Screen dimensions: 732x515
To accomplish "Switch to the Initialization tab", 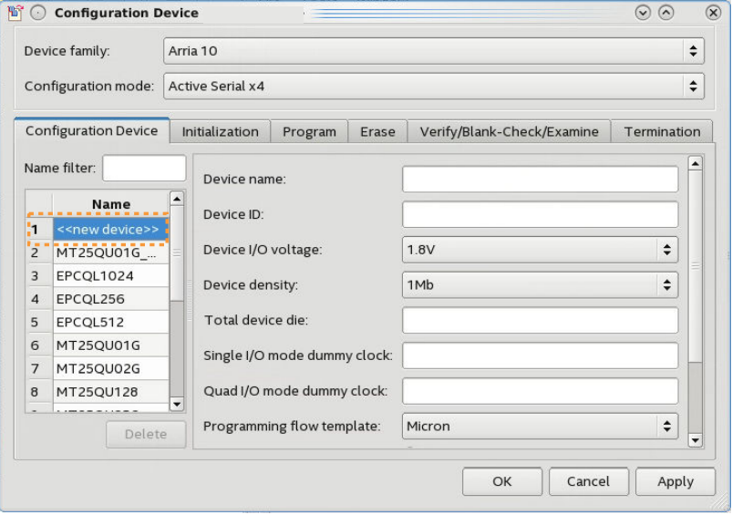I will click(220, 132).
